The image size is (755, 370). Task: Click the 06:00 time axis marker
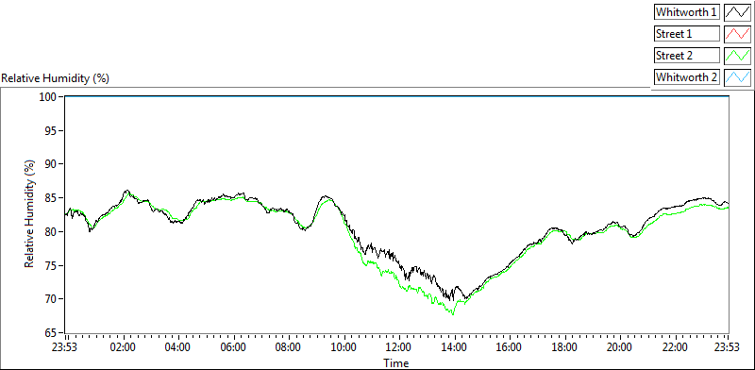(233, 347)
